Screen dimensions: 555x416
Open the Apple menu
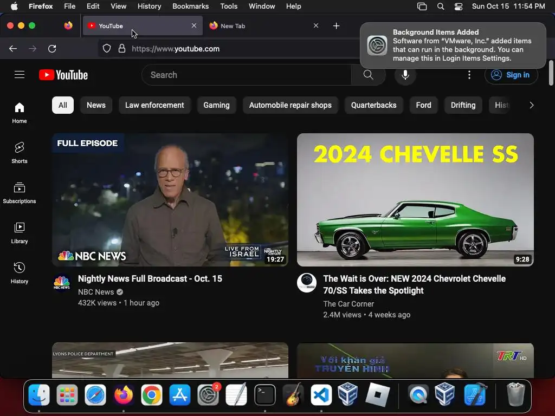tap(14, 6)
